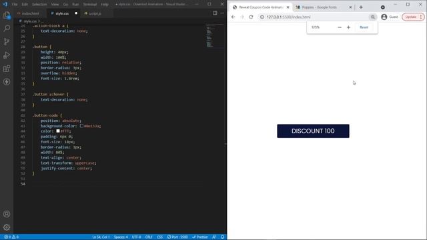
Task: Open the Explorer view in VS Code
Action: 7,15
